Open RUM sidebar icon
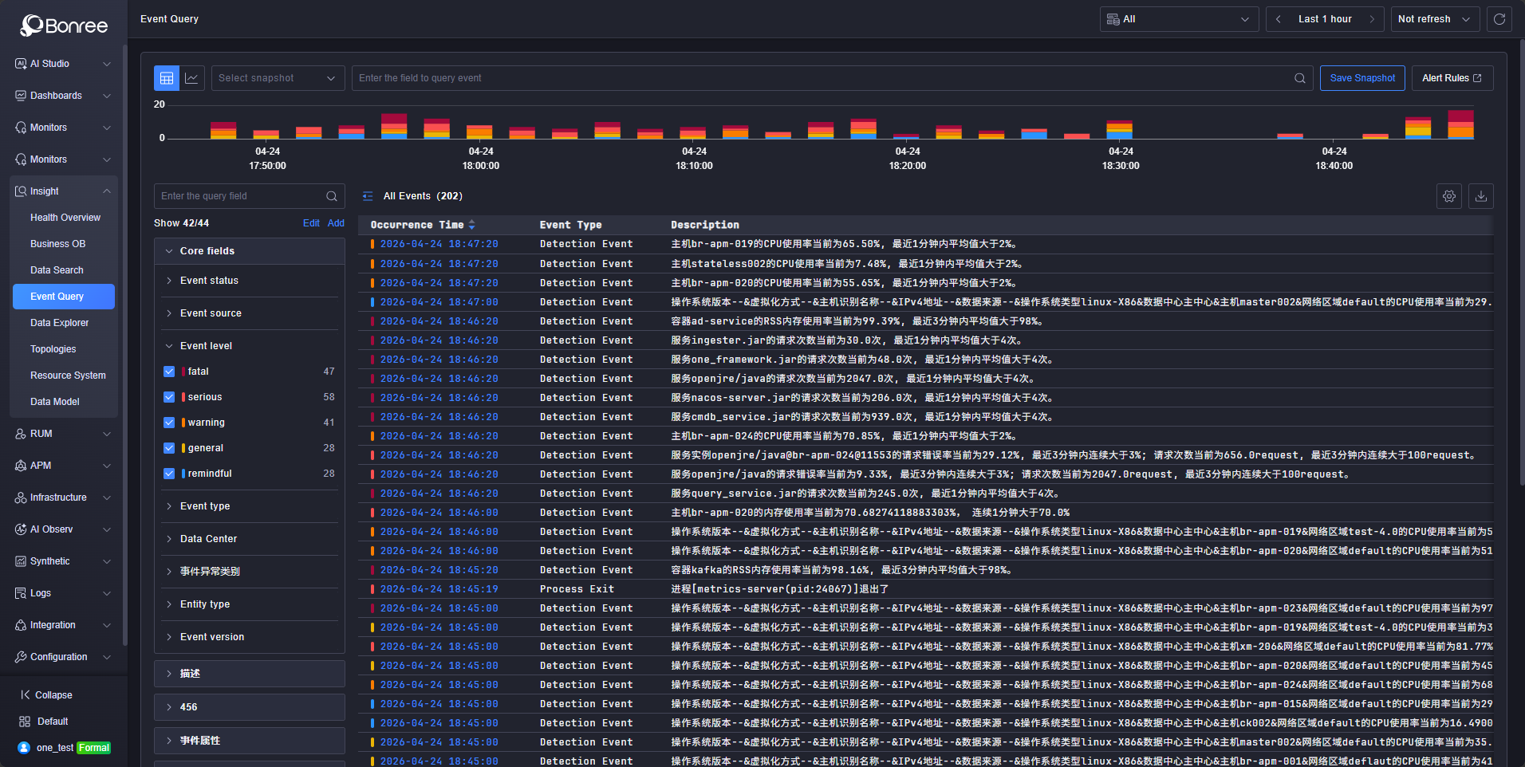 (x=21, y=434)
